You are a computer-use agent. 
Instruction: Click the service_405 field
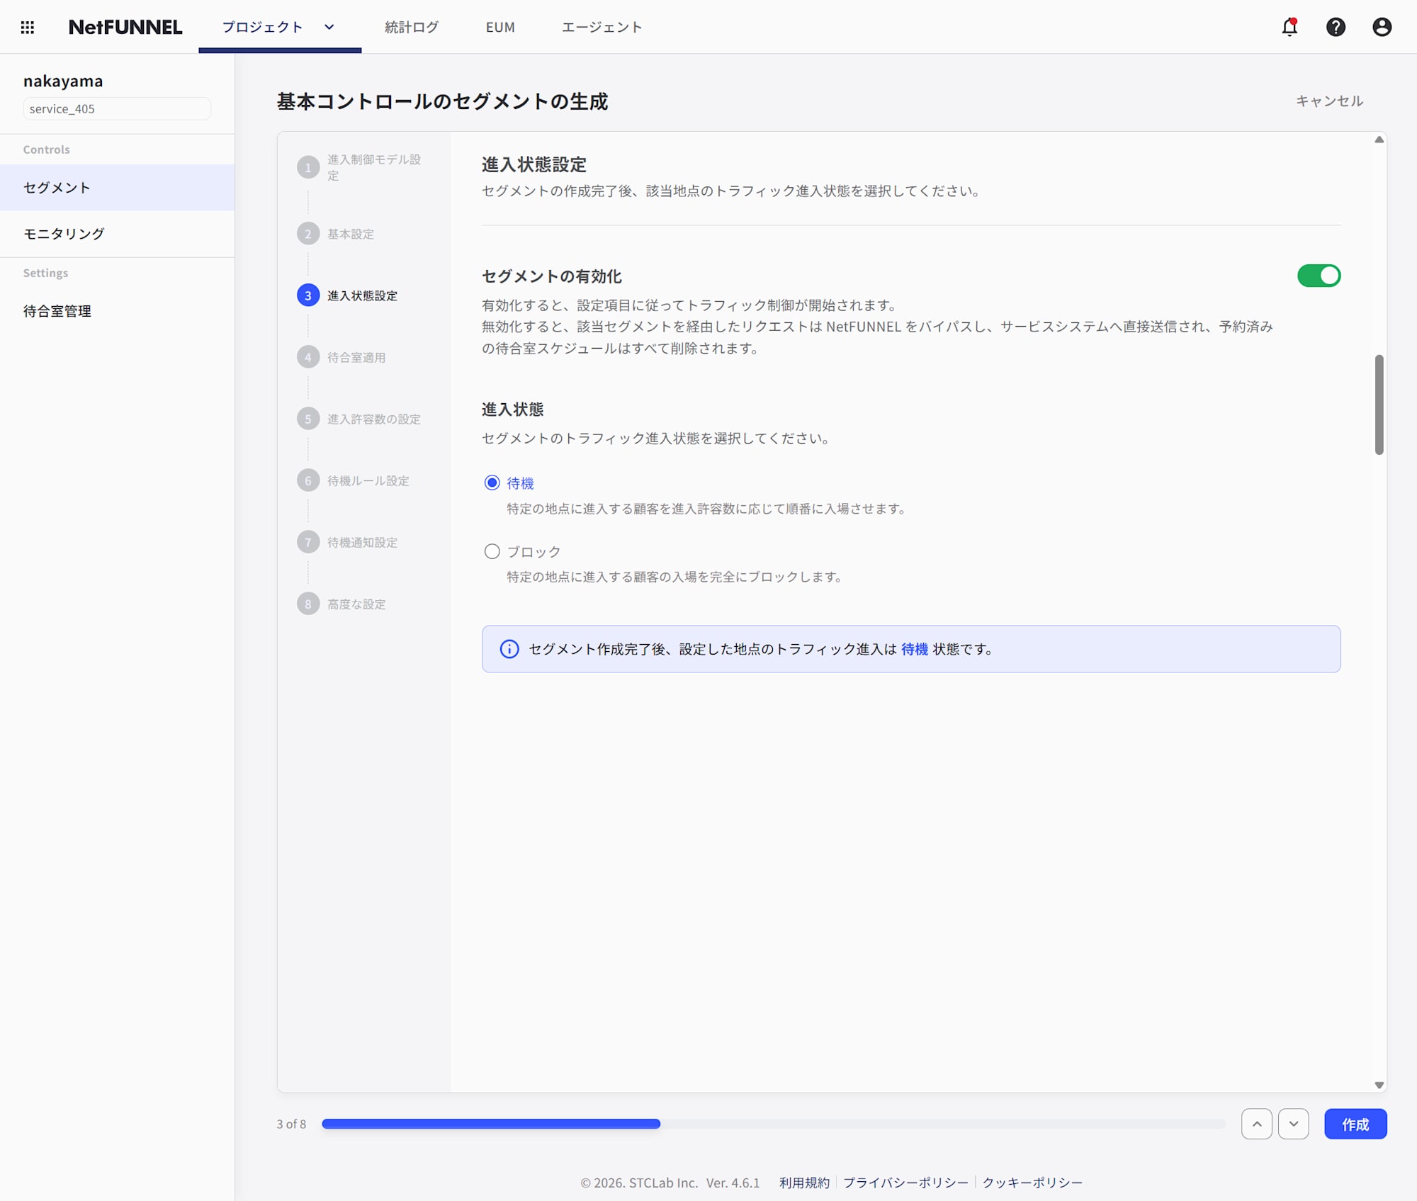[117, 108]
